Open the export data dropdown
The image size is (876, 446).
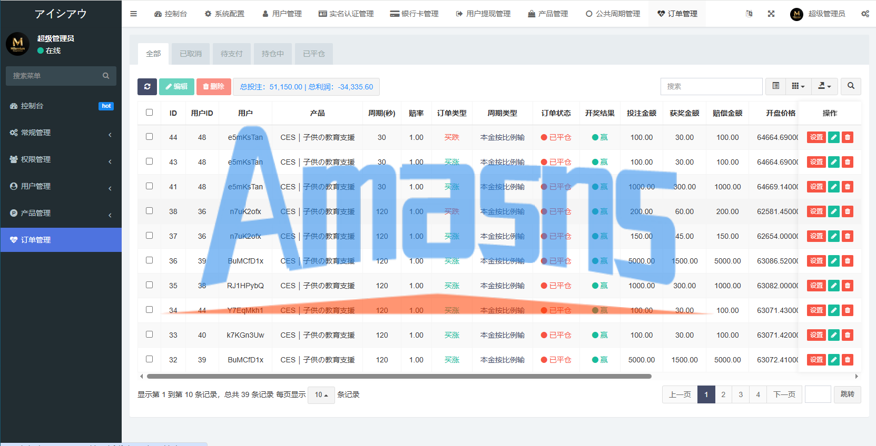824,86
